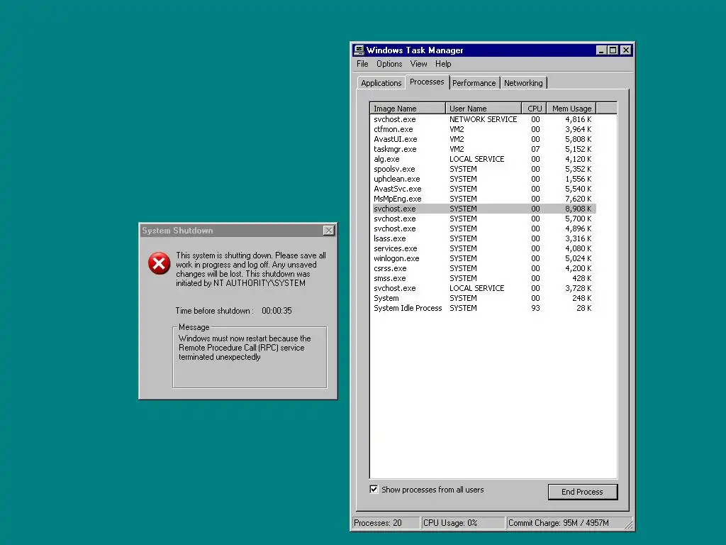Viewport: 726px width, 545px height.
Task: Click the red error icon in System Shutdown
Action: click(x=159, y=263)
